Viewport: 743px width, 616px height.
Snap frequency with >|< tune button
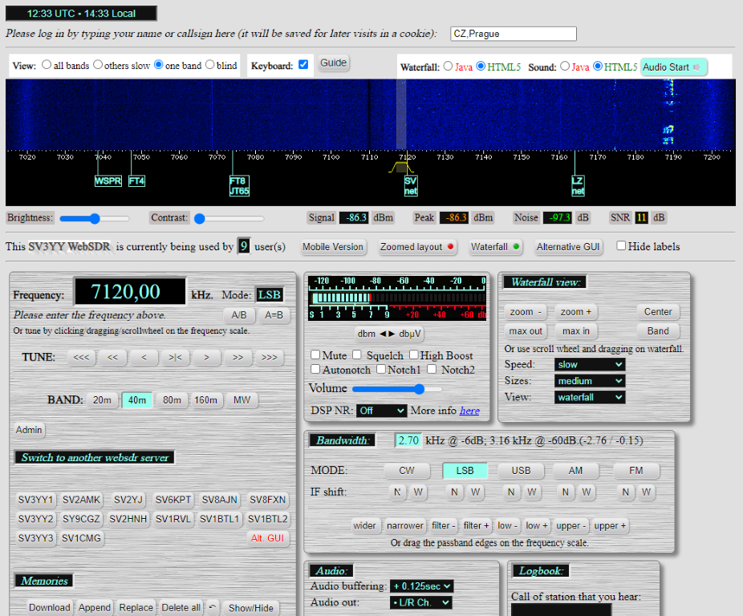coord(175,357)
